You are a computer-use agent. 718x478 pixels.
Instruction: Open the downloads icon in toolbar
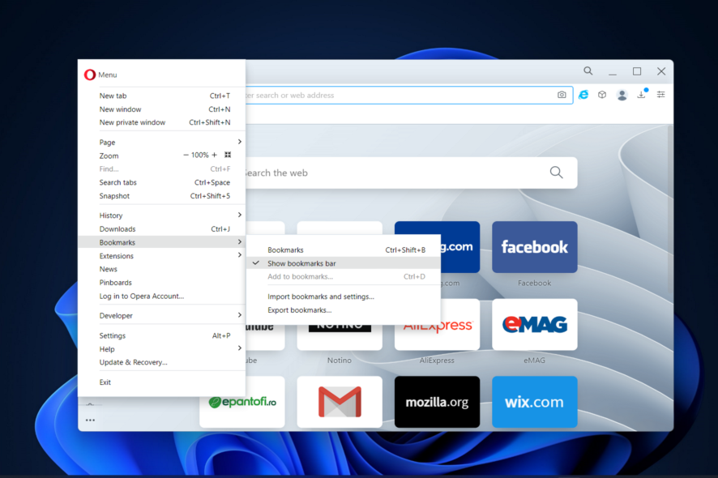(642, 94)
